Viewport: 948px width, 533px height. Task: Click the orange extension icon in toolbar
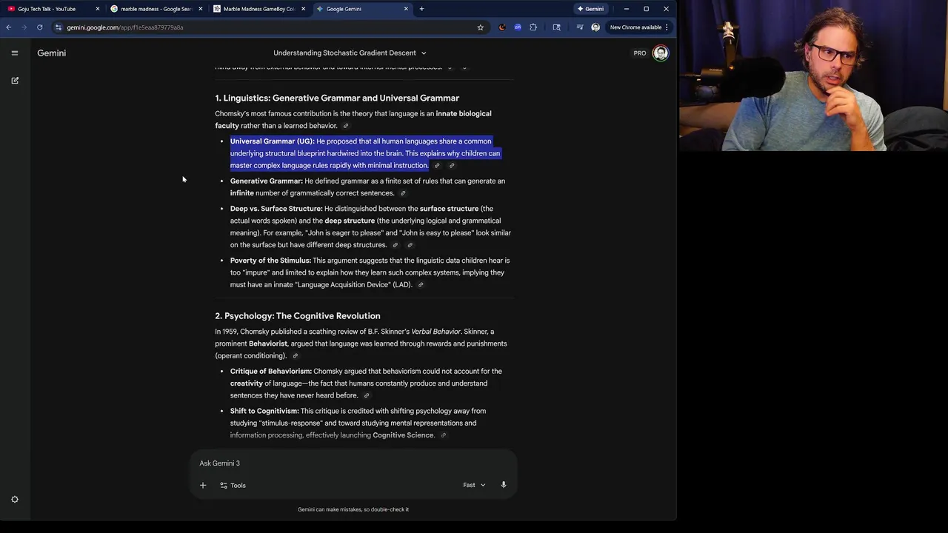(x=502, y=27)
